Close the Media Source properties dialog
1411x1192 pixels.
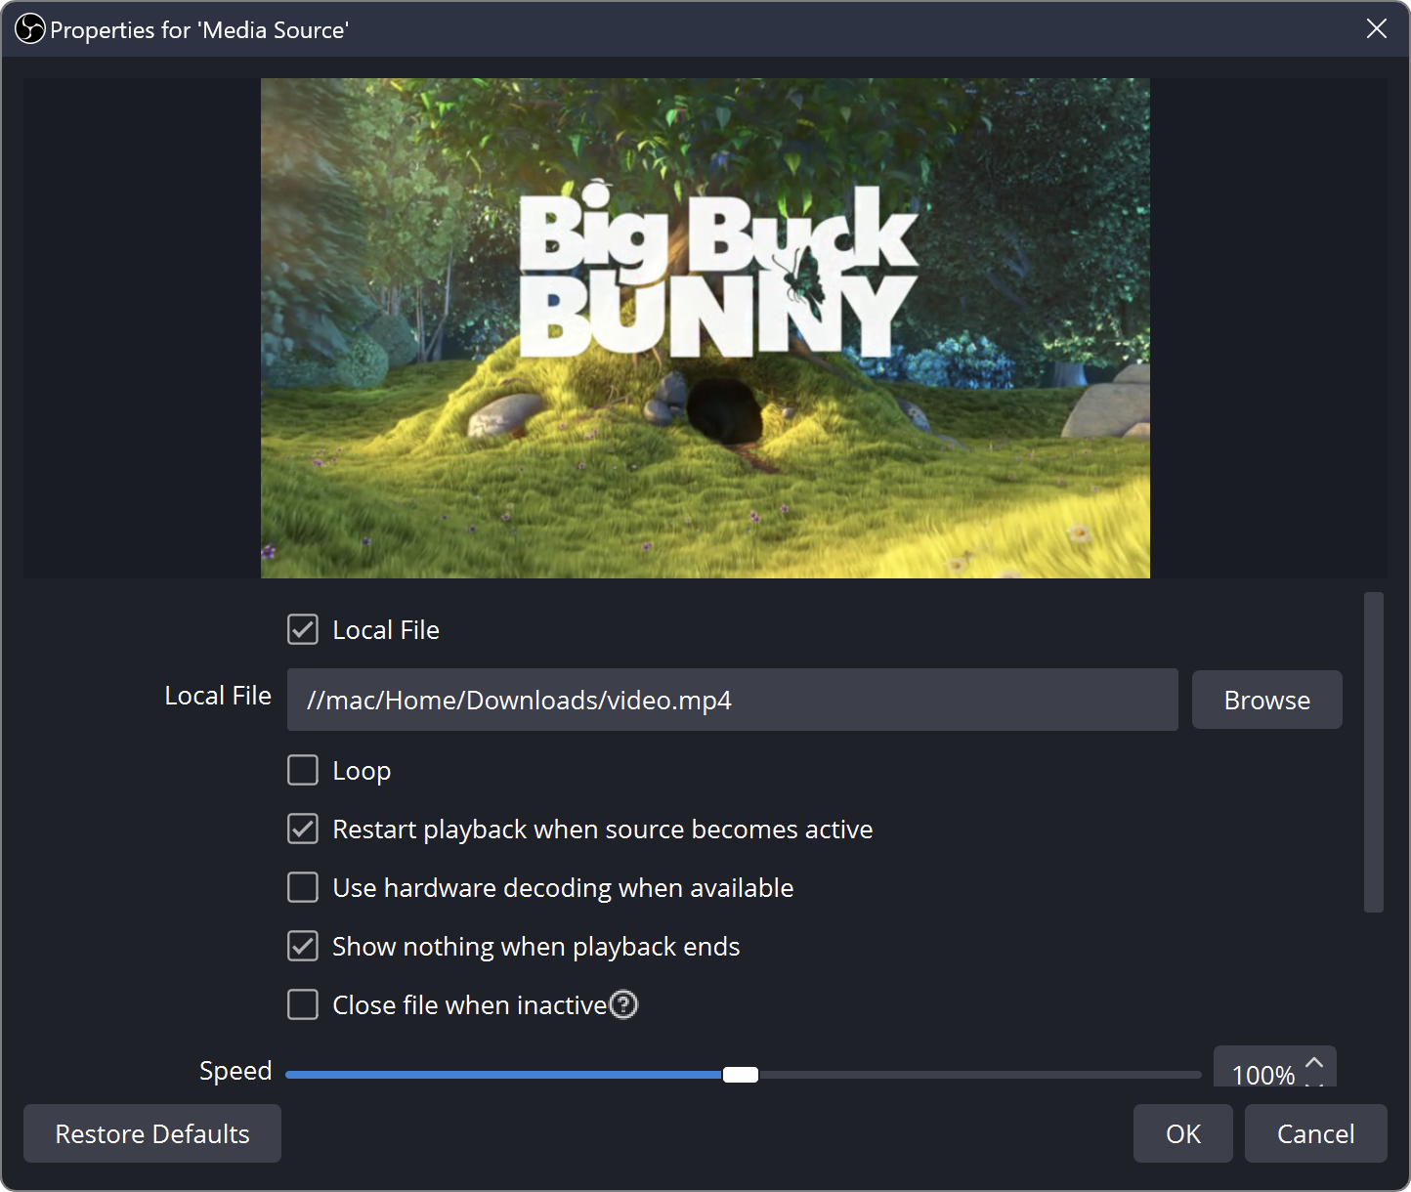click(1376, 29)
